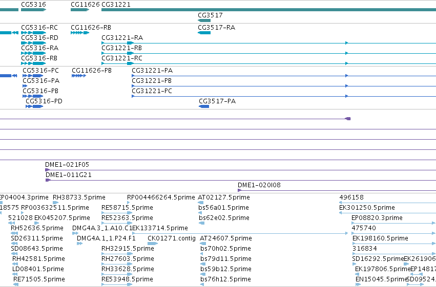Select the 496158 feature label
The width and height of the screenshot is (436, 287).
tap(351, 197)
